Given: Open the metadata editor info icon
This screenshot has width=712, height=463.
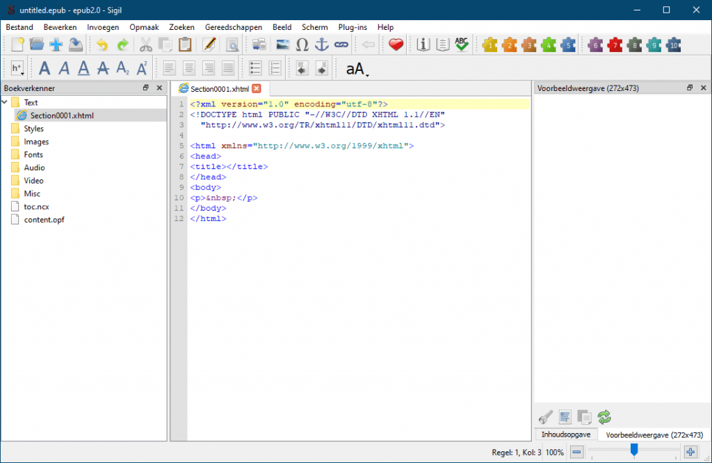Looking at the screenshot, I should pyautogui.click(x=423, y=45).
